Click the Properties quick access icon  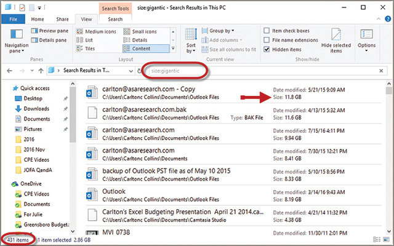click(x=22, y=8)
